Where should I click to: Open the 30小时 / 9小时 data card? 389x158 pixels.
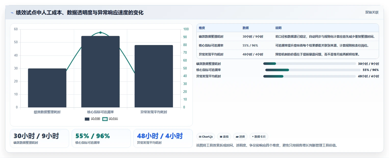point(40,138)
